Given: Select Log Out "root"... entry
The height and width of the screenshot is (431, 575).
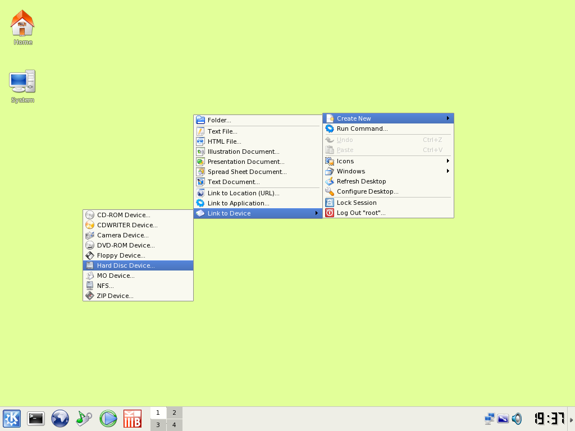Looking at the screenshot, I should [x=389, y=213].
